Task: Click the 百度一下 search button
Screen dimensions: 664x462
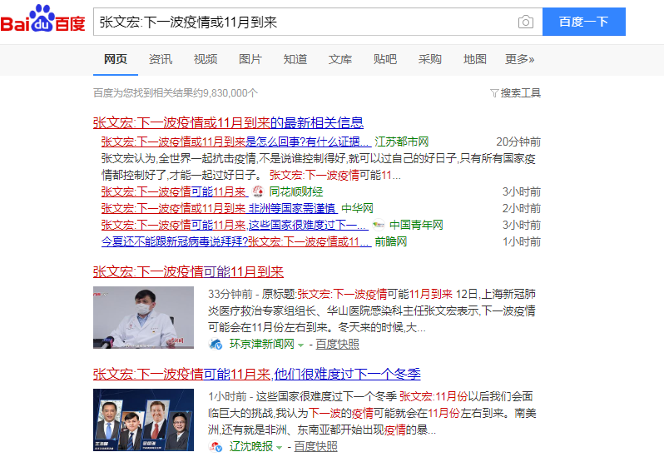Action: tap(584, 22)
